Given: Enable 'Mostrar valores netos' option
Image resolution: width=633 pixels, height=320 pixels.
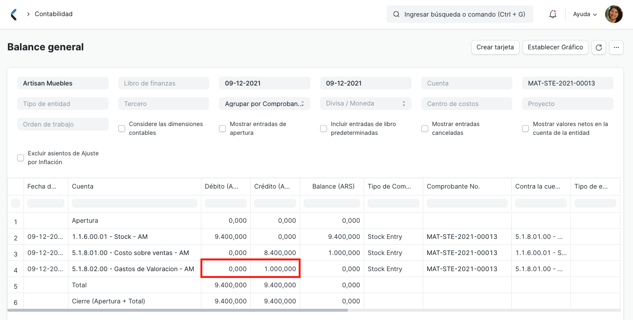Looking at the screenshot, I should click(525, 128).
